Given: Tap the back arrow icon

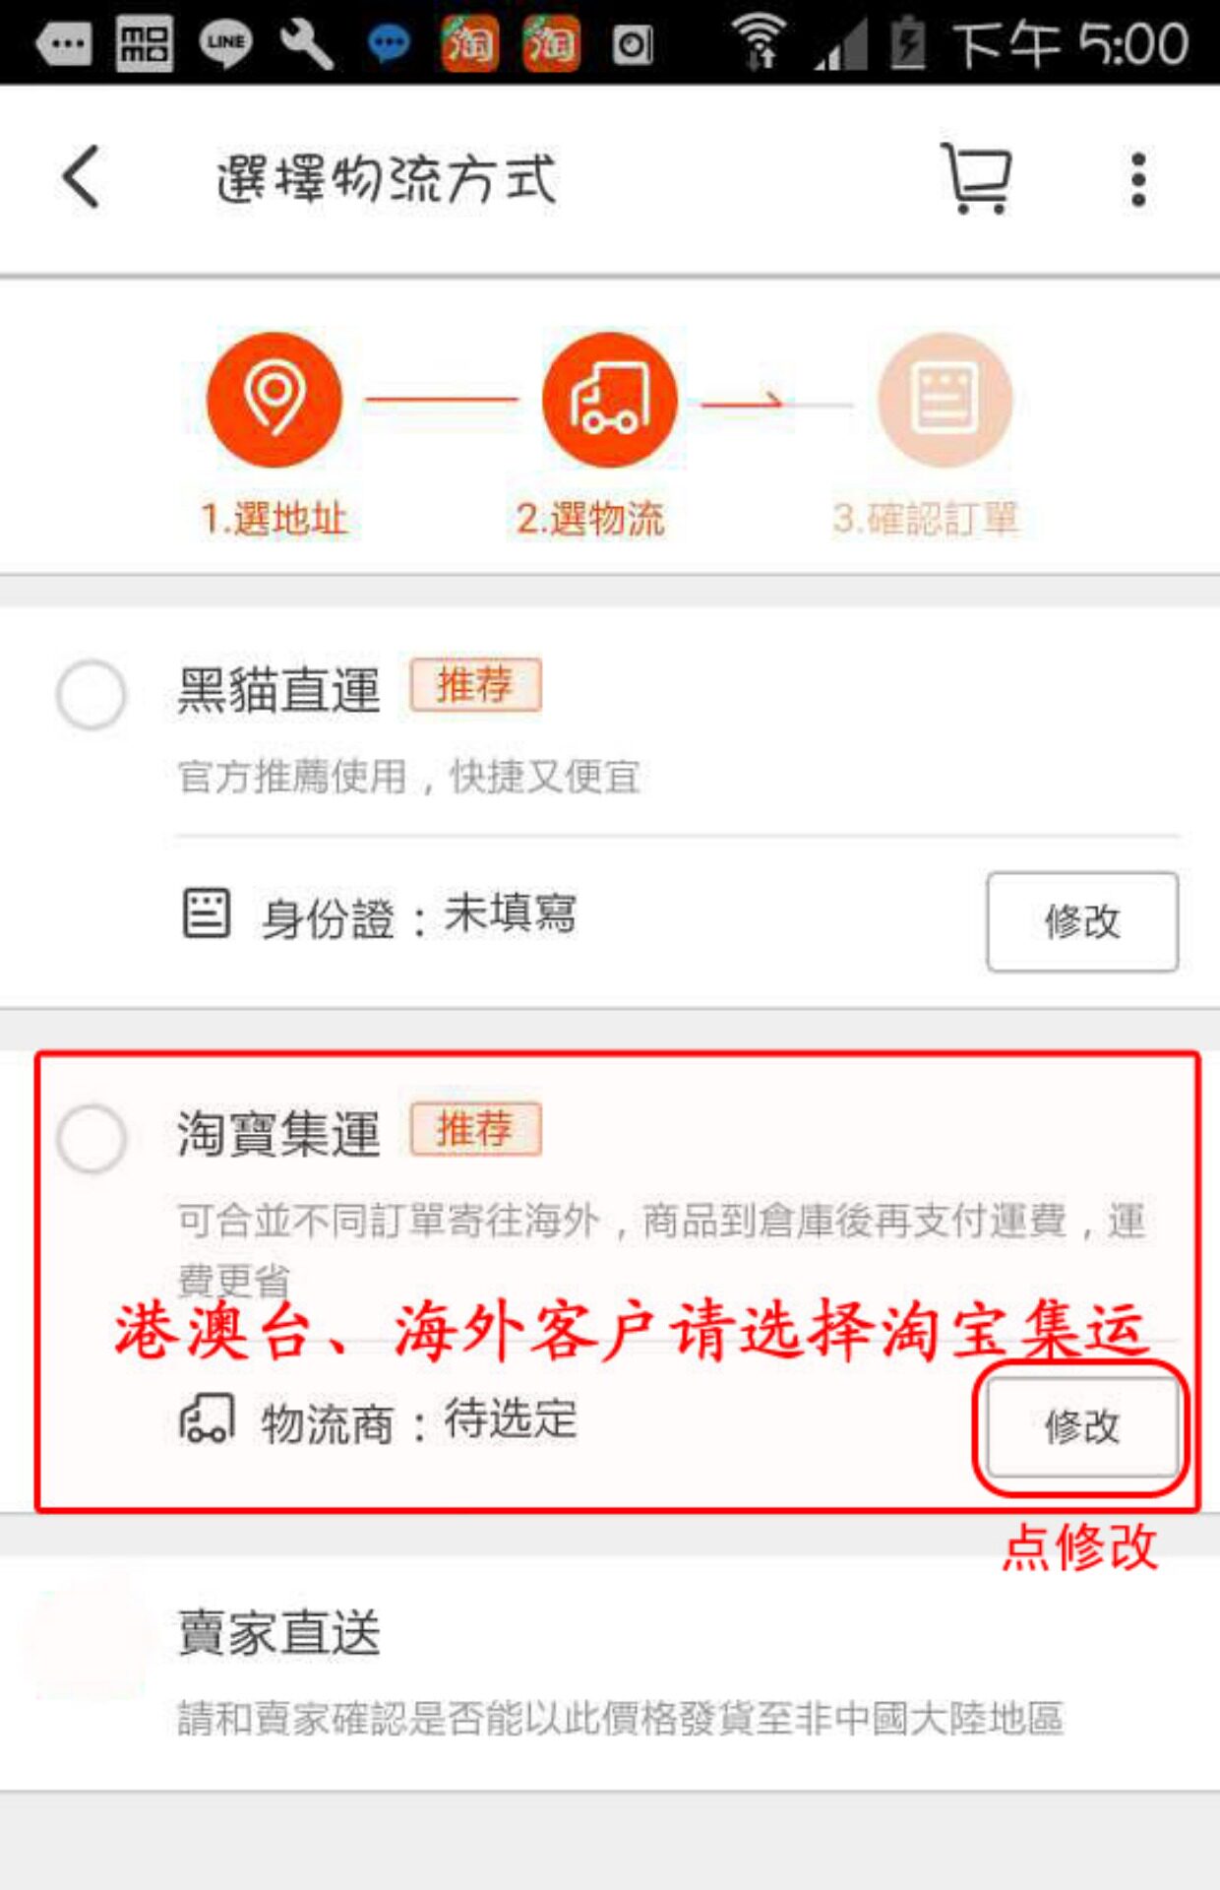Looking at the screenshot, I should 82,177.
